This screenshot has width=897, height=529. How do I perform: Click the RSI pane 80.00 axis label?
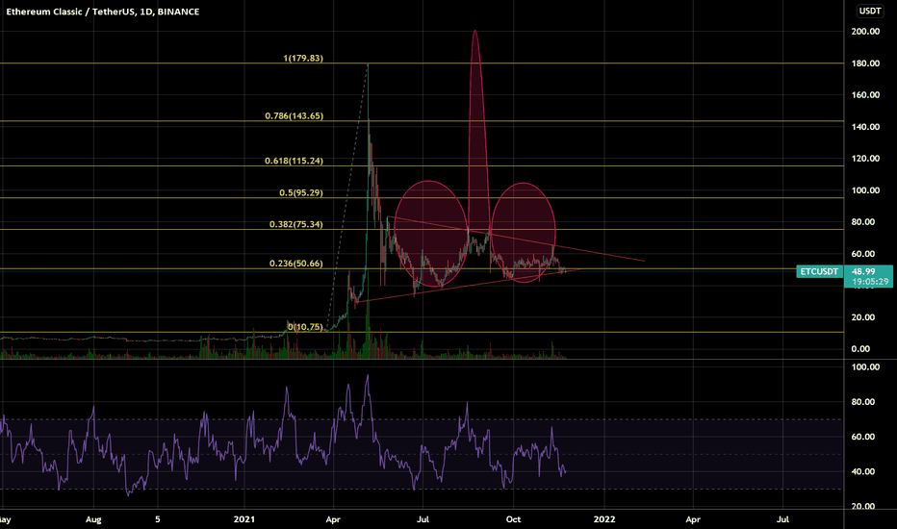862,402
